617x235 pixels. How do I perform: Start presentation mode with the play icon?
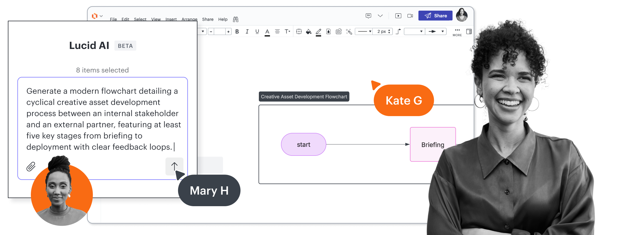[398, 16]
